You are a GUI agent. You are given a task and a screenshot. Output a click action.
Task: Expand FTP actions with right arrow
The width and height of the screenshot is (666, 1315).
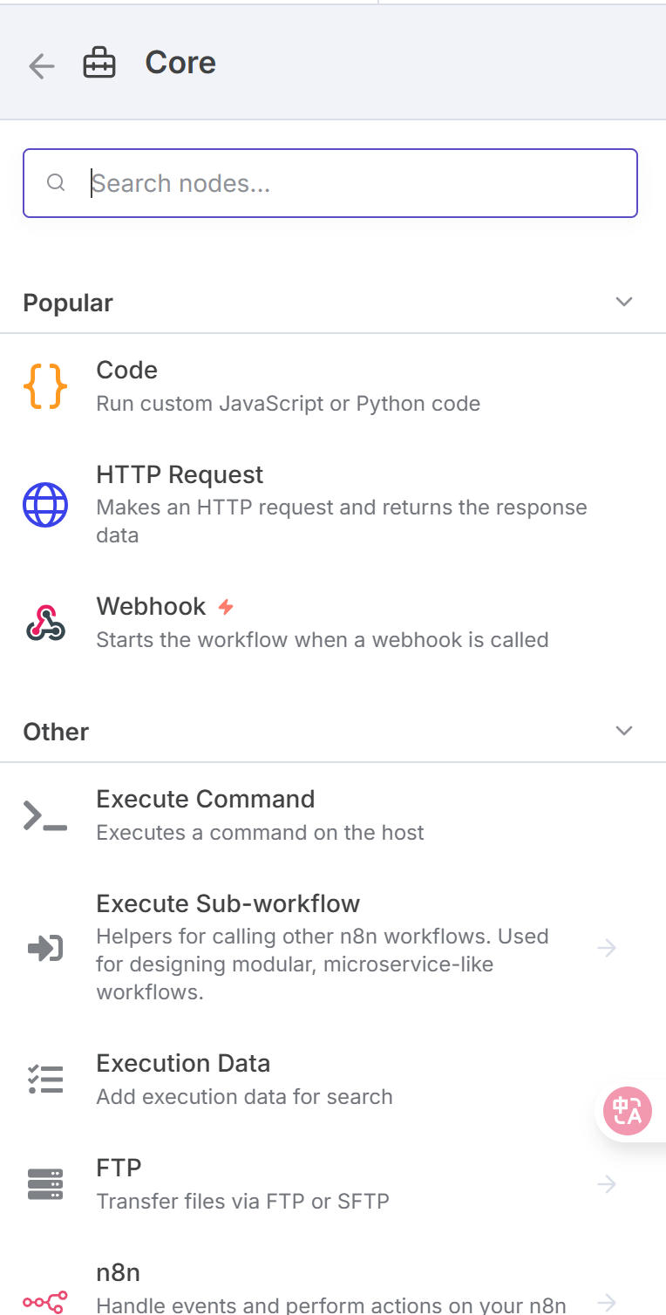click(608, 1184)
